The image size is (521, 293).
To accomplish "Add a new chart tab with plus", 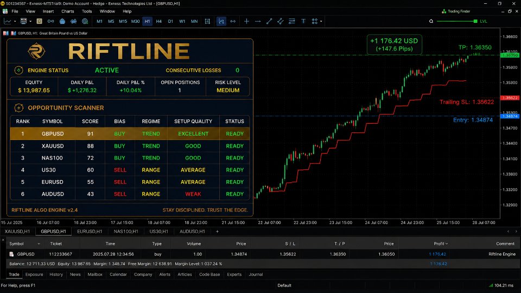I will 217,231.
